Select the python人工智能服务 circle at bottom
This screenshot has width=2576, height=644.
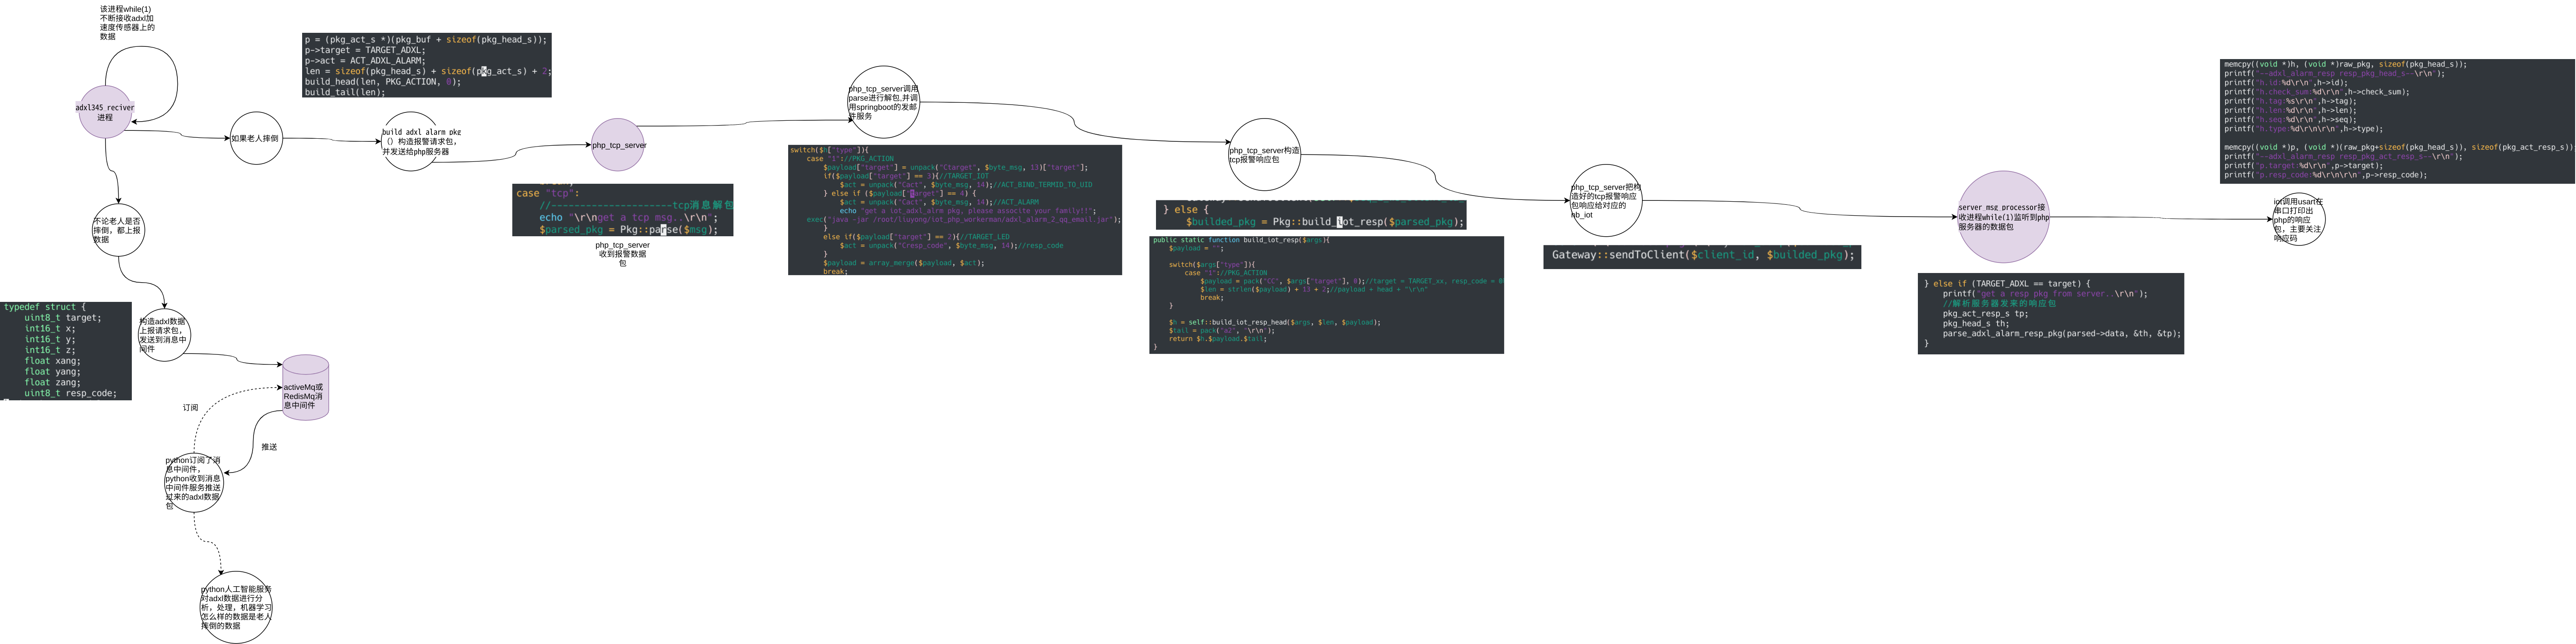tap(236, 607)
